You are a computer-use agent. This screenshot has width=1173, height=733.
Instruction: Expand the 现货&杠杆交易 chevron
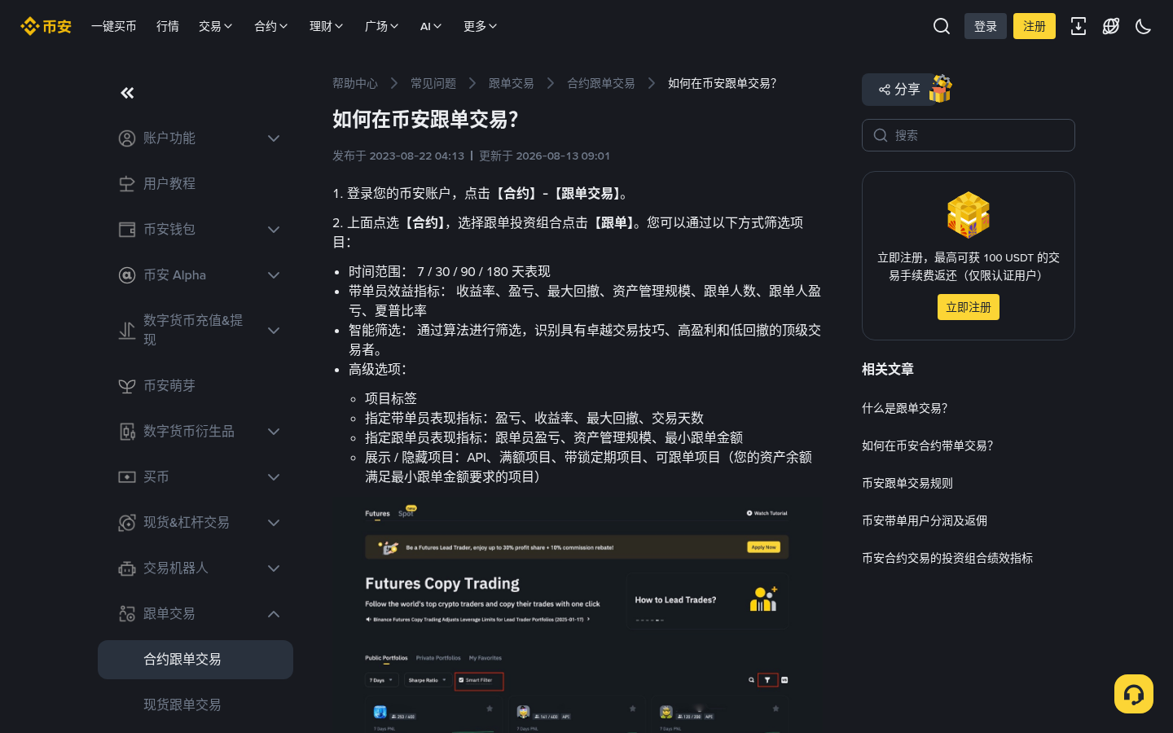coord(274,523)
